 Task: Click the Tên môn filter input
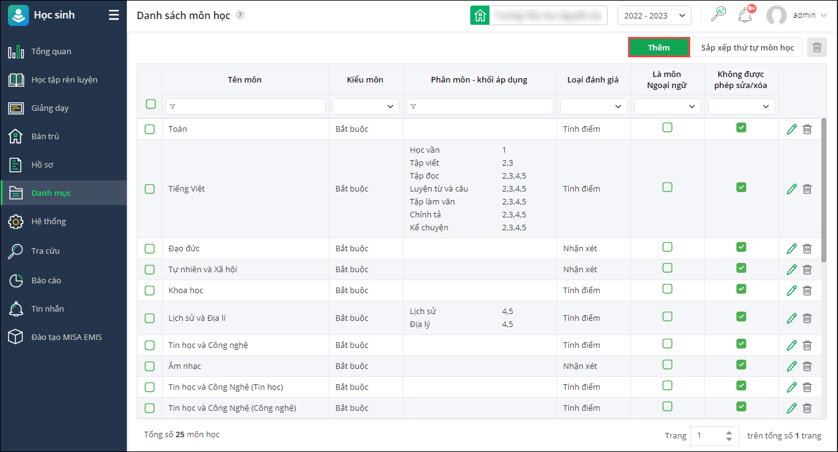(x=246, y=107)
